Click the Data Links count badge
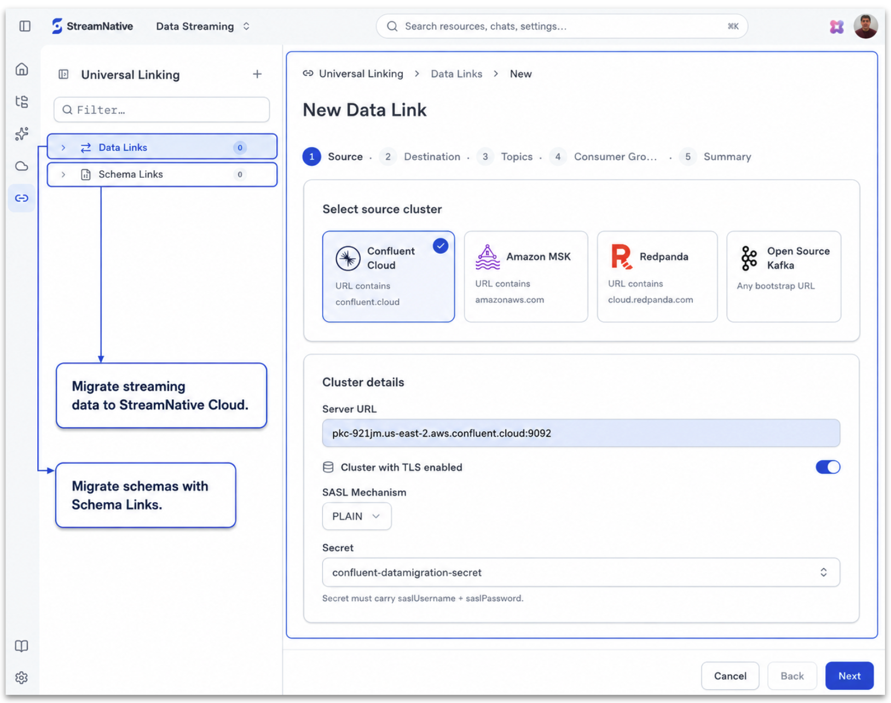The height and width of the screenshot is (703, 891). point(240,148)
